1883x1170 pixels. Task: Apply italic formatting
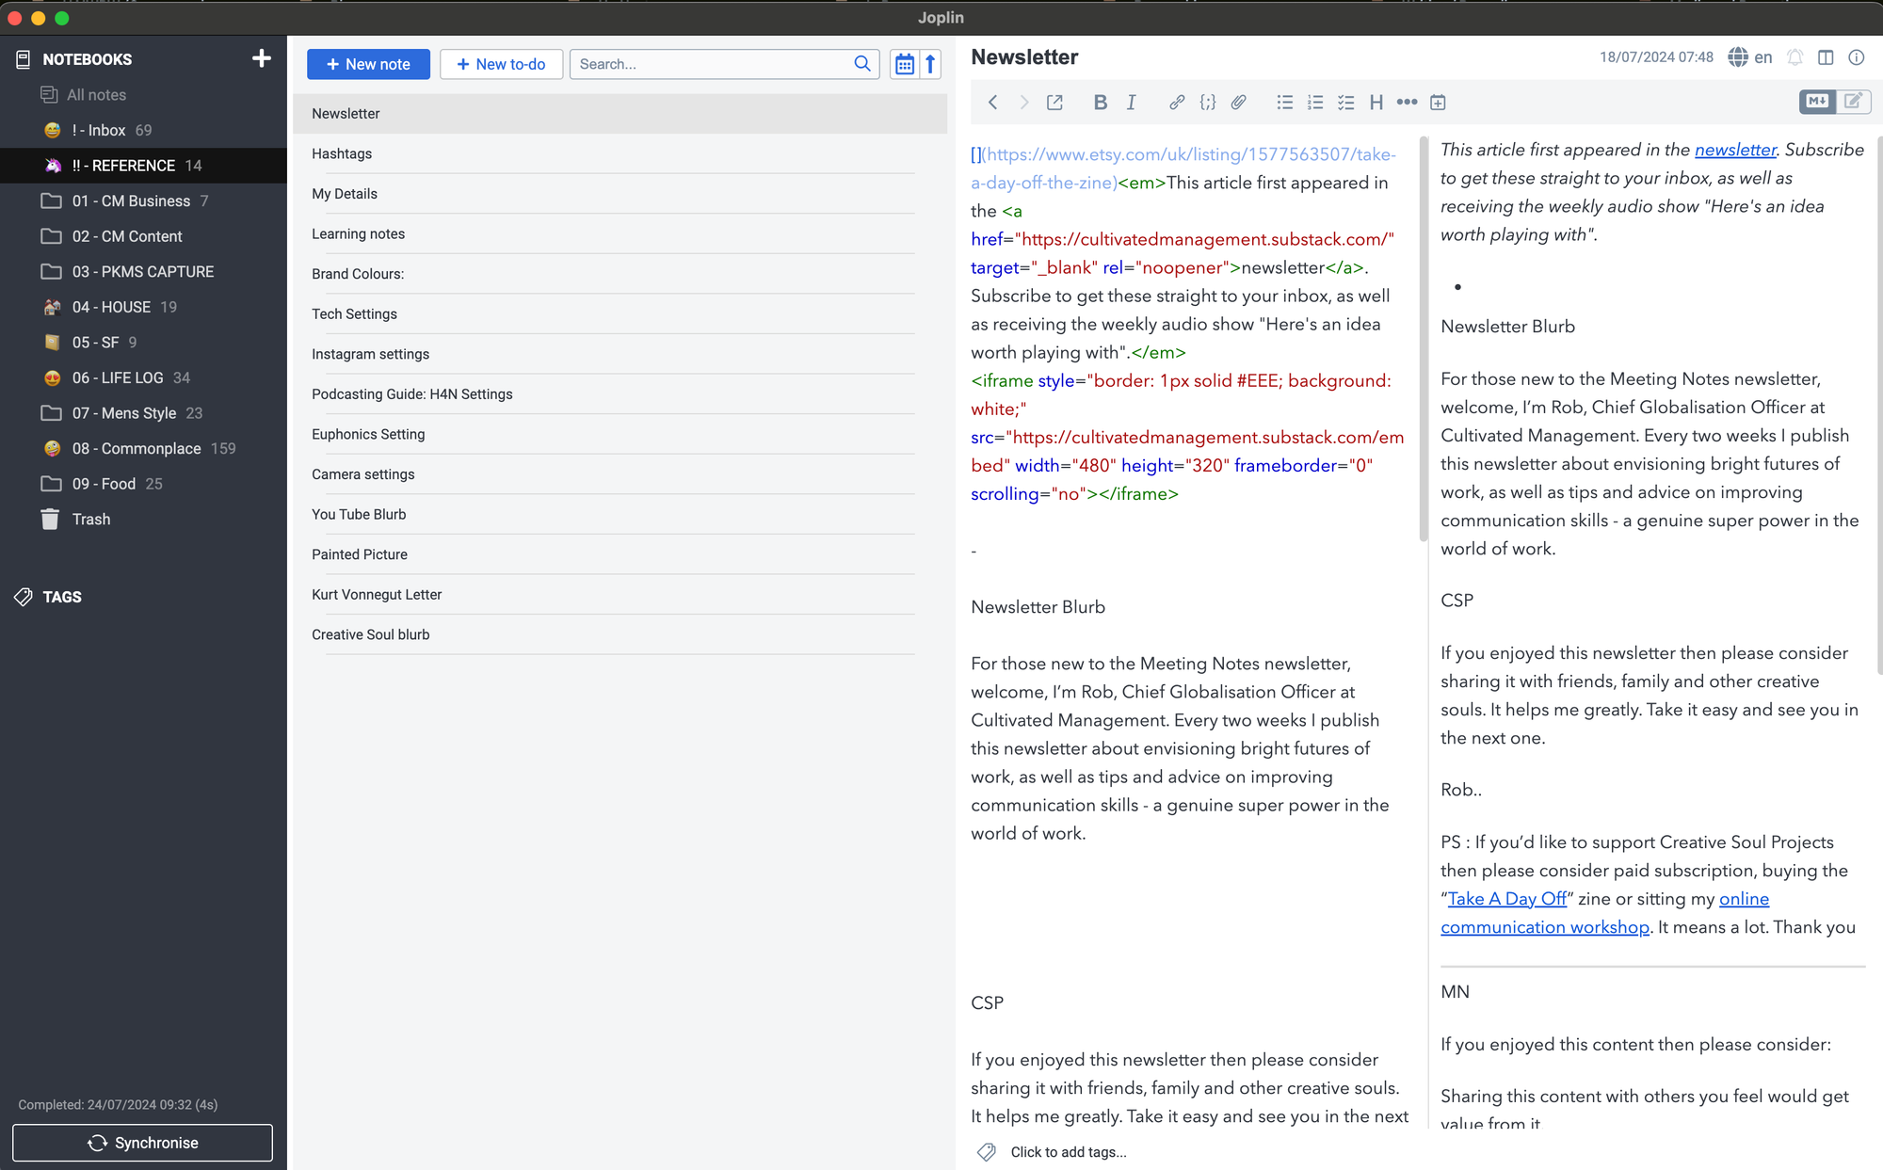click(x=1131, y=102)
